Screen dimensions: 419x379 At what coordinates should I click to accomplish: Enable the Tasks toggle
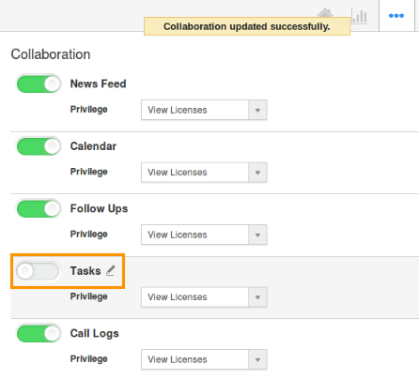point(39,271)
